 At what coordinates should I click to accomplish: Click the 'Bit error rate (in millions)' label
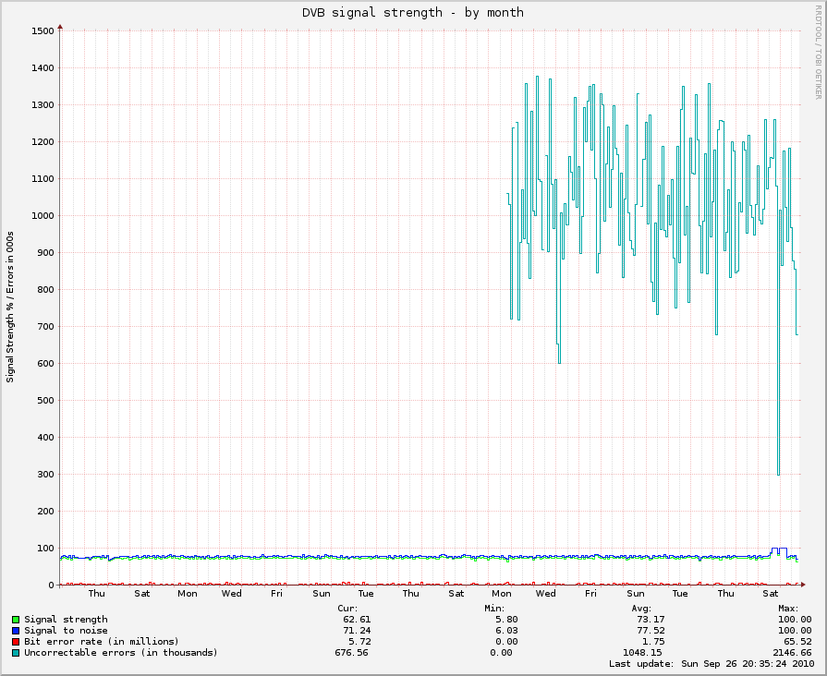pos(102,641)
